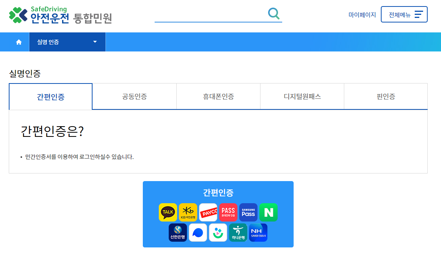
Task: Choose the Samsung Pass icon
Action: [248, 212]
